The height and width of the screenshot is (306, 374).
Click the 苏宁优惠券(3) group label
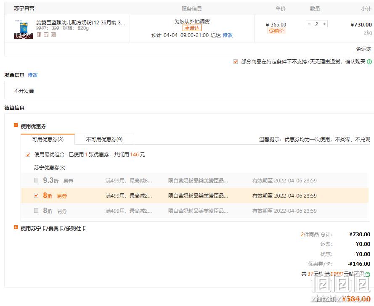[x=50, y=168]
